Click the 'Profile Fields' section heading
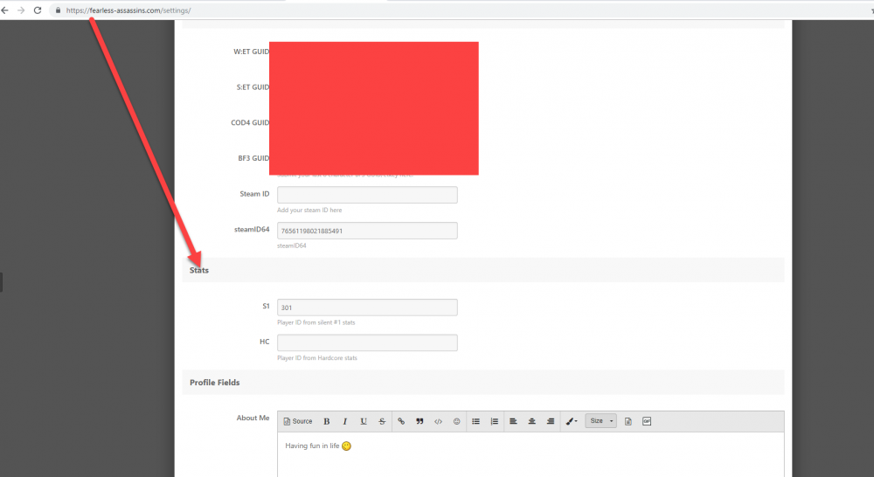The width and height of the screenshot is (874, 477). point(215,383)
